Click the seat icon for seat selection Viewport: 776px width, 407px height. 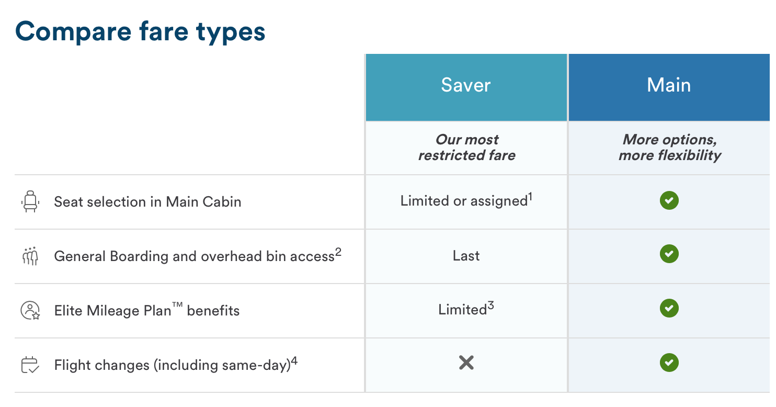pos(30,202)
